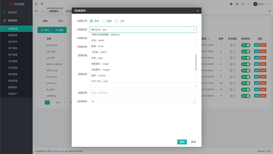Click the 取消 button

(193, 142)
